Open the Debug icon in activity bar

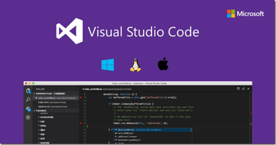28,117
